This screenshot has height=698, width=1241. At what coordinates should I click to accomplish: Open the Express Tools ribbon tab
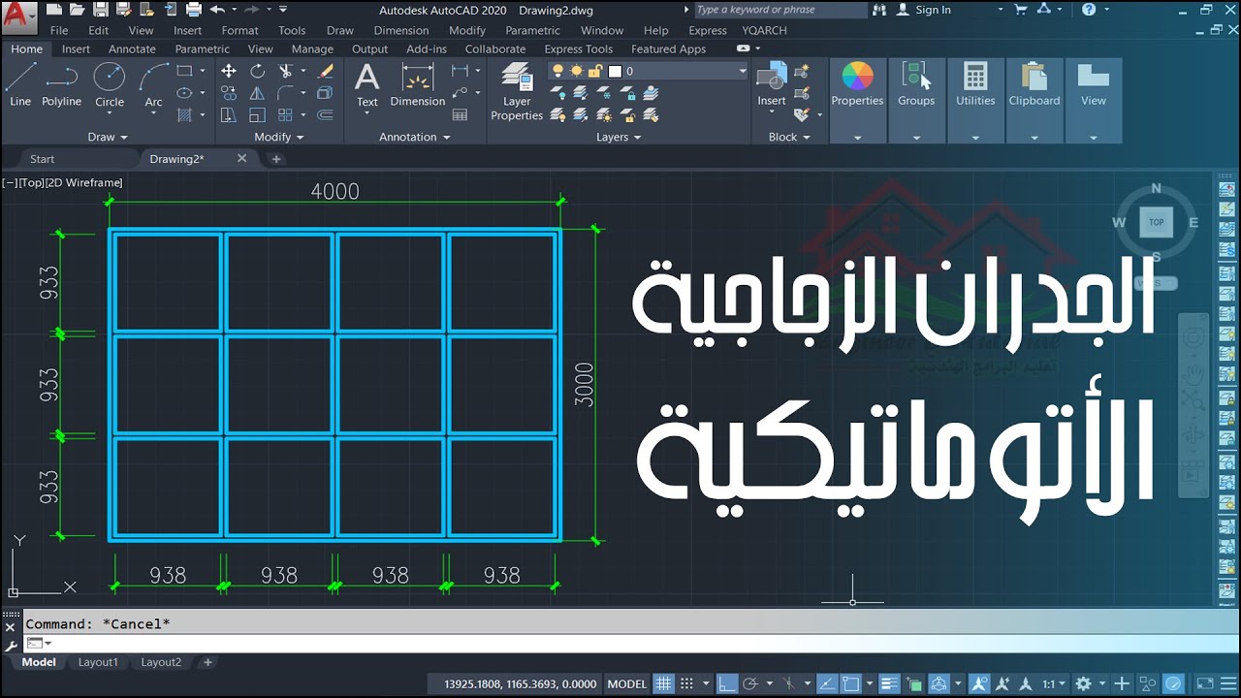pos(578,48)
